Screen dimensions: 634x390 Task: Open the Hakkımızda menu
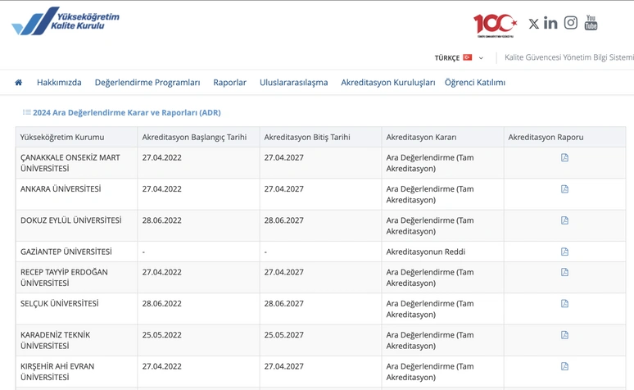coord(59,83)
